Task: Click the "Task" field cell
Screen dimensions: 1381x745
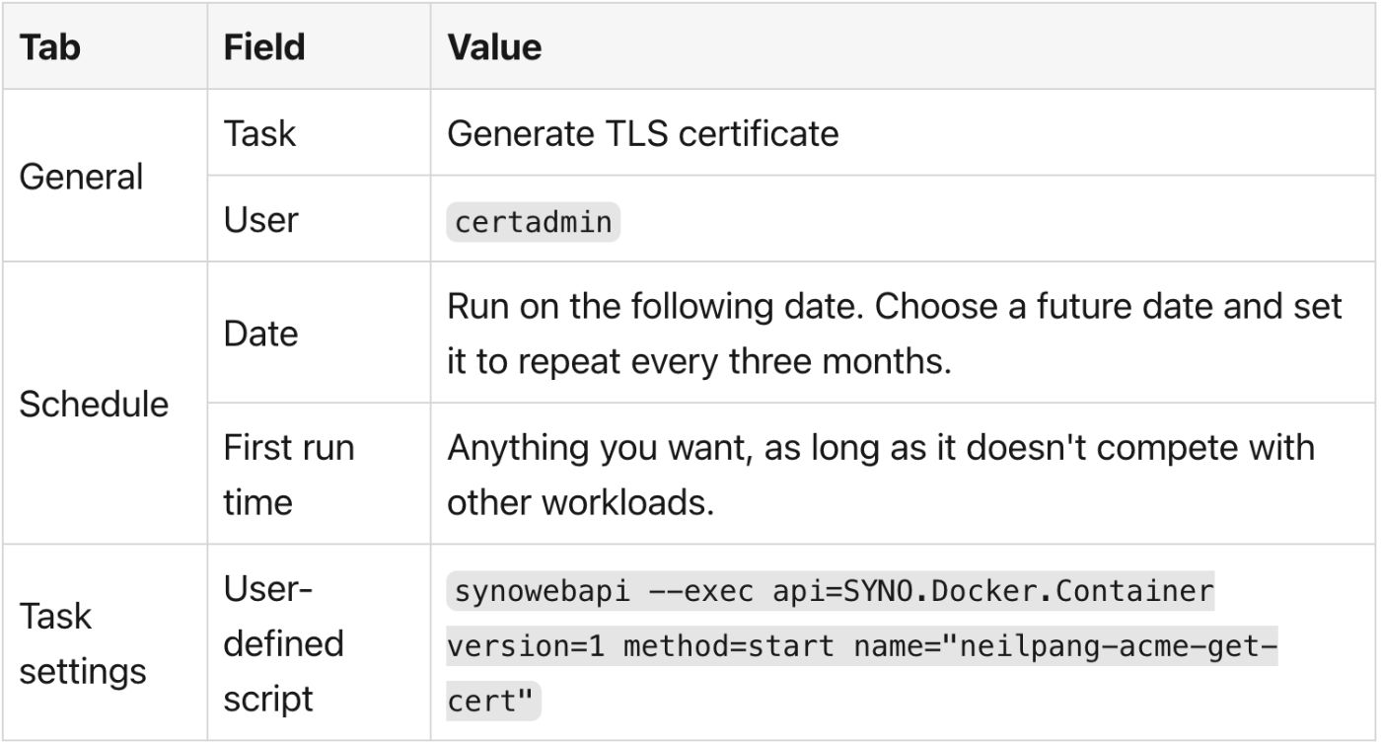Action: 259,133
